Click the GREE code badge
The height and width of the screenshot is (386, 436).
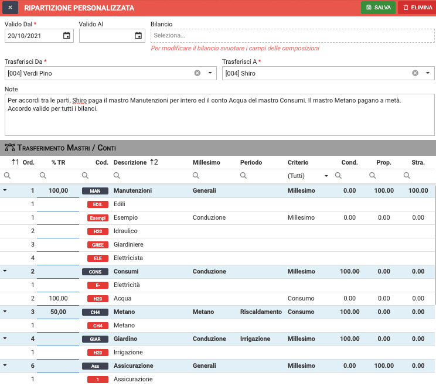(x=98, y=245)
